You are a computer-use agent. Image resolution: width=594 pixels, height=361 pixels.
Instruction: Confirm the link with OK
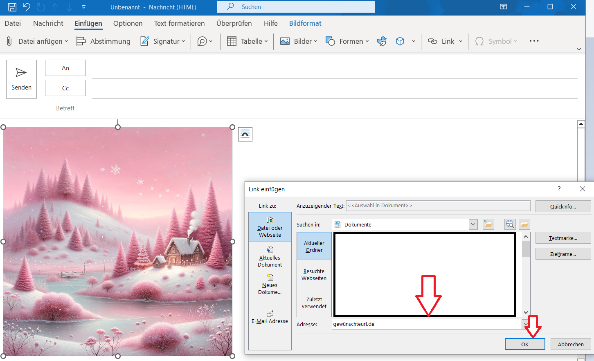coord(525,344)
